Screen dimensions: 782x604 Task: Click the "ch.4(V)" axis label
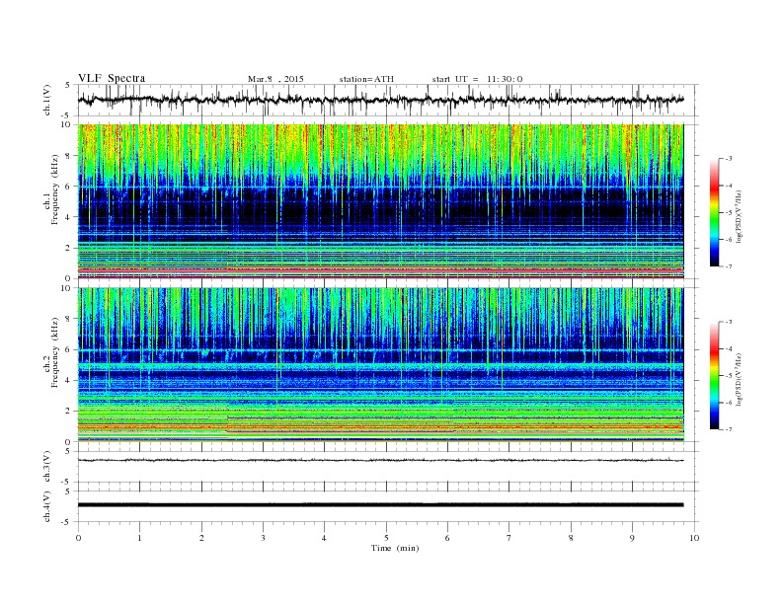47,506
